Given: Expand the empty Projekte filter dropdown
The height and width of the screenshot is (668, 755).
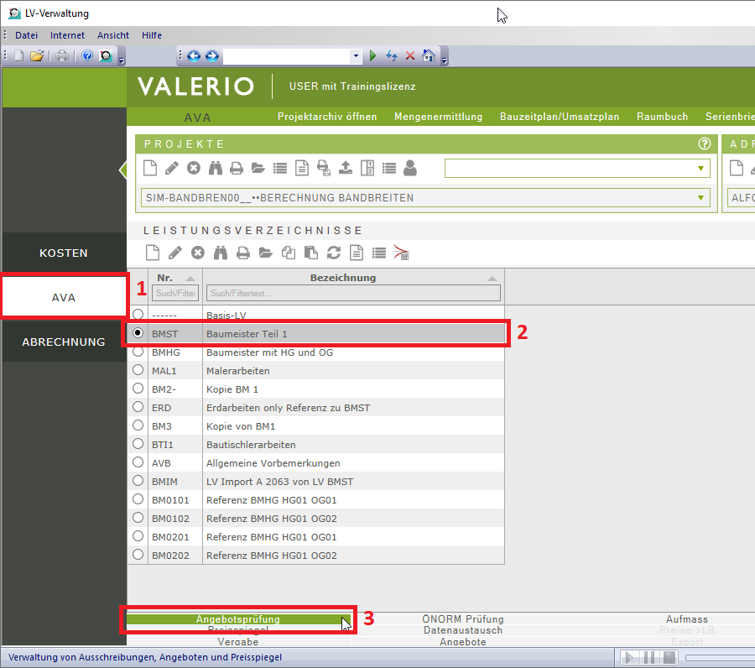Looking at the screenshot, I should (700, 169).
